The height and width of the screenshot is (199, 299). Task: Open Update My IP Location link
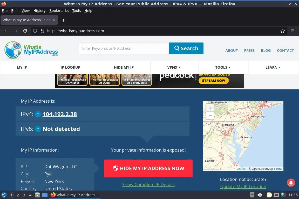point(243,187)
